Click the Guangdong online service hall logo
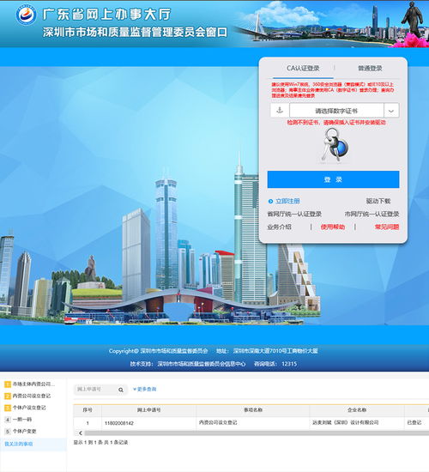Screen dimensions: 429x472 coord(27,14)
